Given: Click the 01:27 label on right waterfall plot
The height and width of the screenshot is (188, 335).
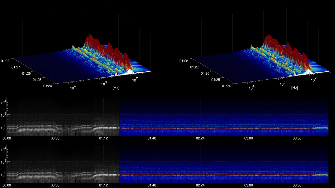Looking at the screenshot, I should [194, 67].
